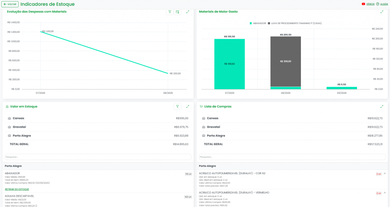Focus the Lista de Compras search box
Image resolution: width=390 pixels, height=207 pixels.
click(292, 157)
